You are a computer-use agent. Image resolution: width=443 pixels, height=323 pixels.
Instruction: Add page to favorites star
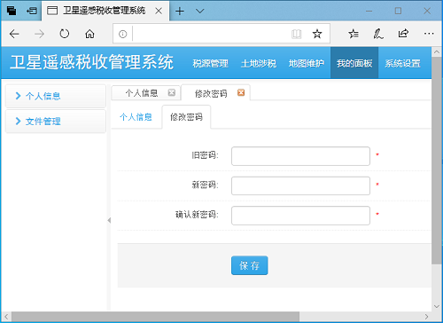[317, 34]
